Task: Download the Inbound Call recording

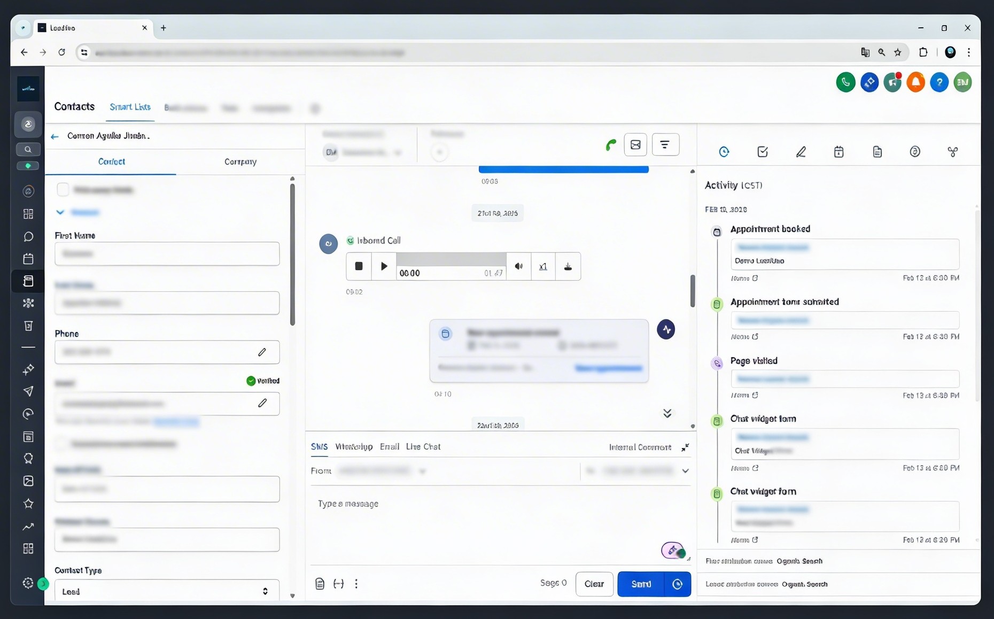Action: point(568,266)
